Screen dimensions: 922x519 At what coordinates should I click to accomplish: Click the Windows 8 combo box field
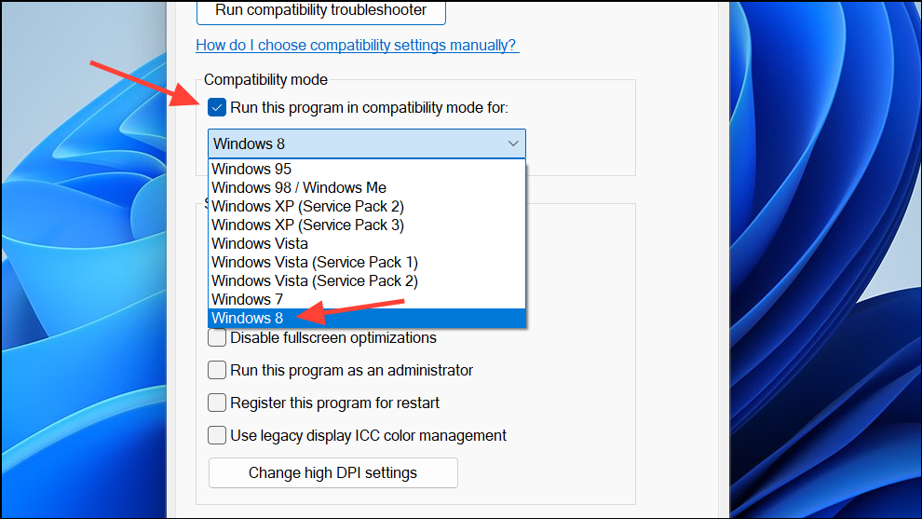(x=354, y=143)
